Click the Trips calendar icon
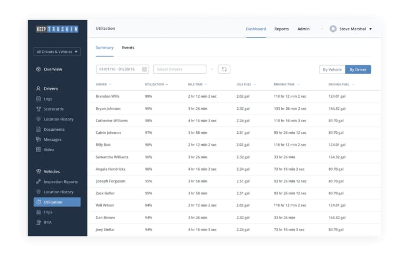400x255 pixels. (38, 212)
